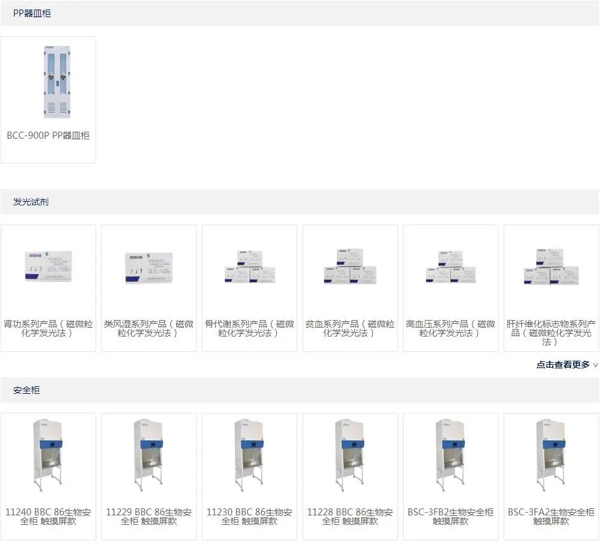Screen dimensions: 603x544
Task: Click the 肝纤维化标志物系列产品 product image
Action: pyautogui.click(x=551, y=266)
